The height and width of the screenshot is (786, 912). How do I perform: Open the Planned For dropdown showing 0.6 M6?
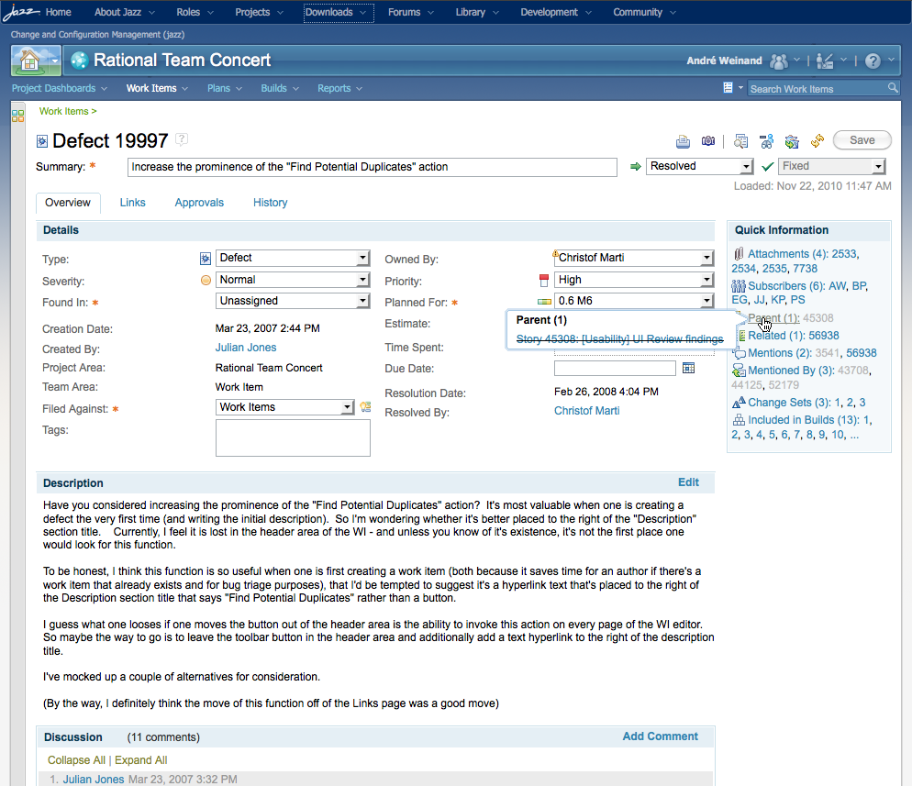(x=634, y=301)
